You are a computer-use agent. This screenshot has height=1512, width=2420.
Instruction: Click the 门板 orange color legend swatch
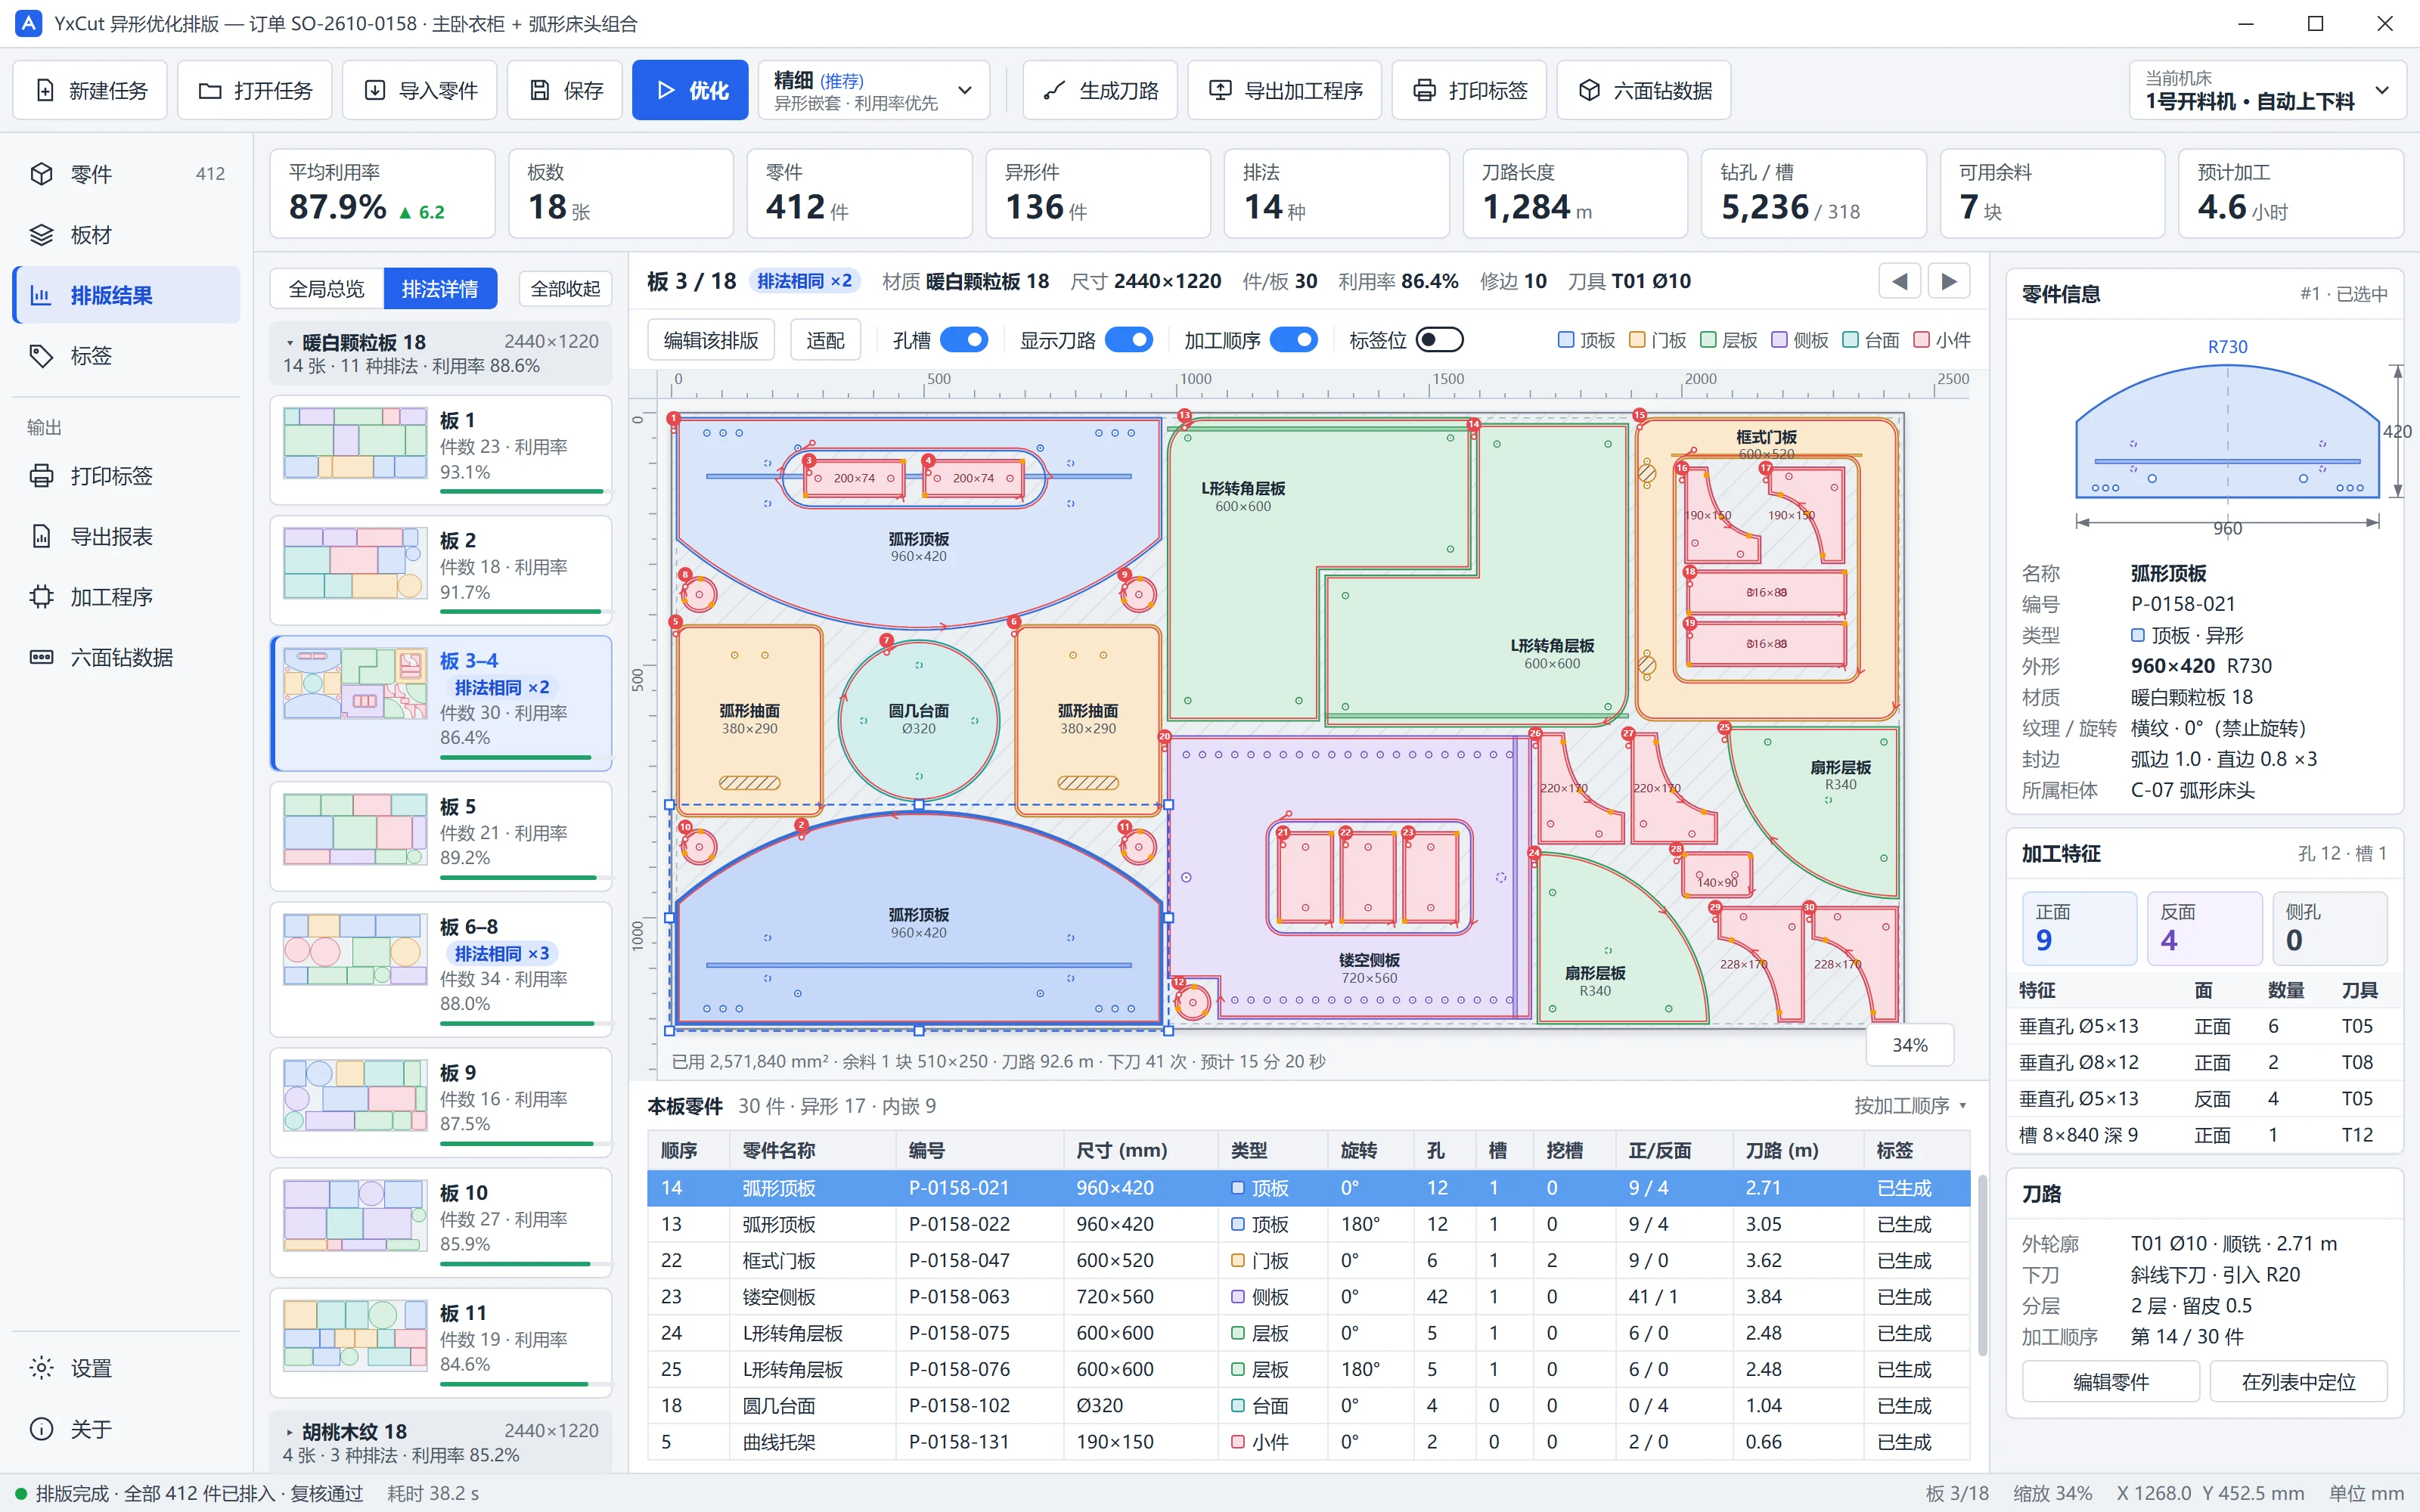1637,340
